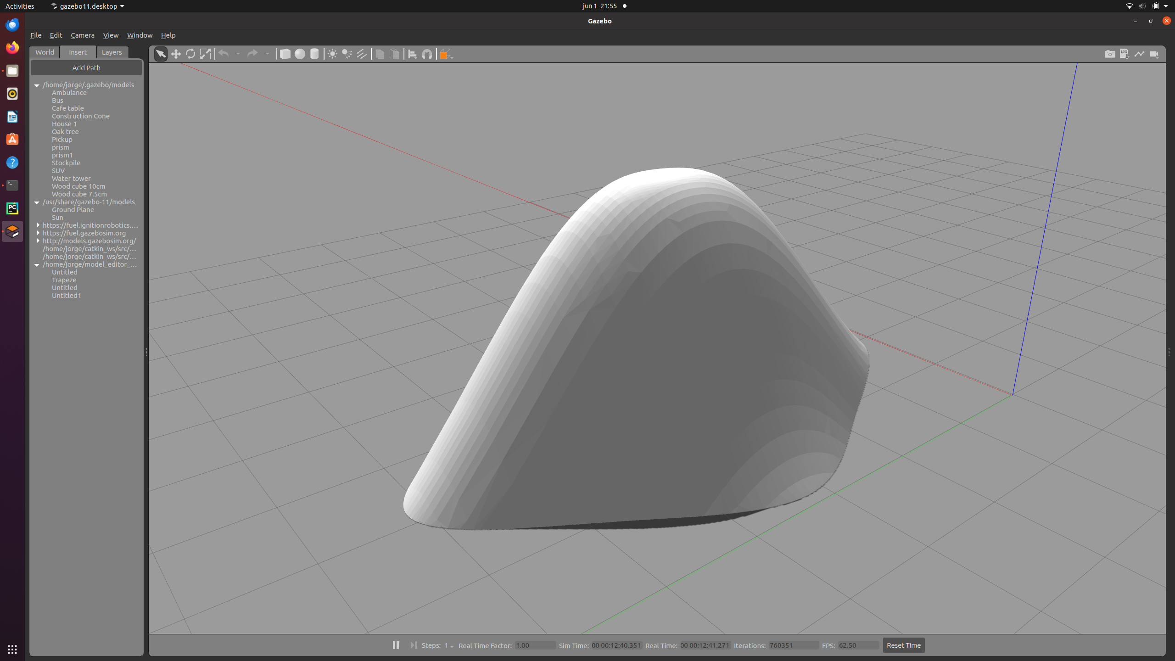Open the orange change-view-angle dropdown
Viewport: 1175px width, 661px height.
pos(446,54)
